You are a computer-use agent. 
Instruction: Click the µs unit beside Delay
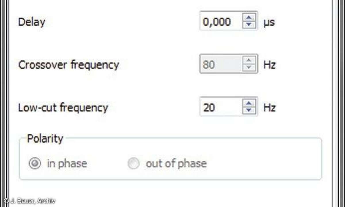pyautogui.click(x=269, y=22)
